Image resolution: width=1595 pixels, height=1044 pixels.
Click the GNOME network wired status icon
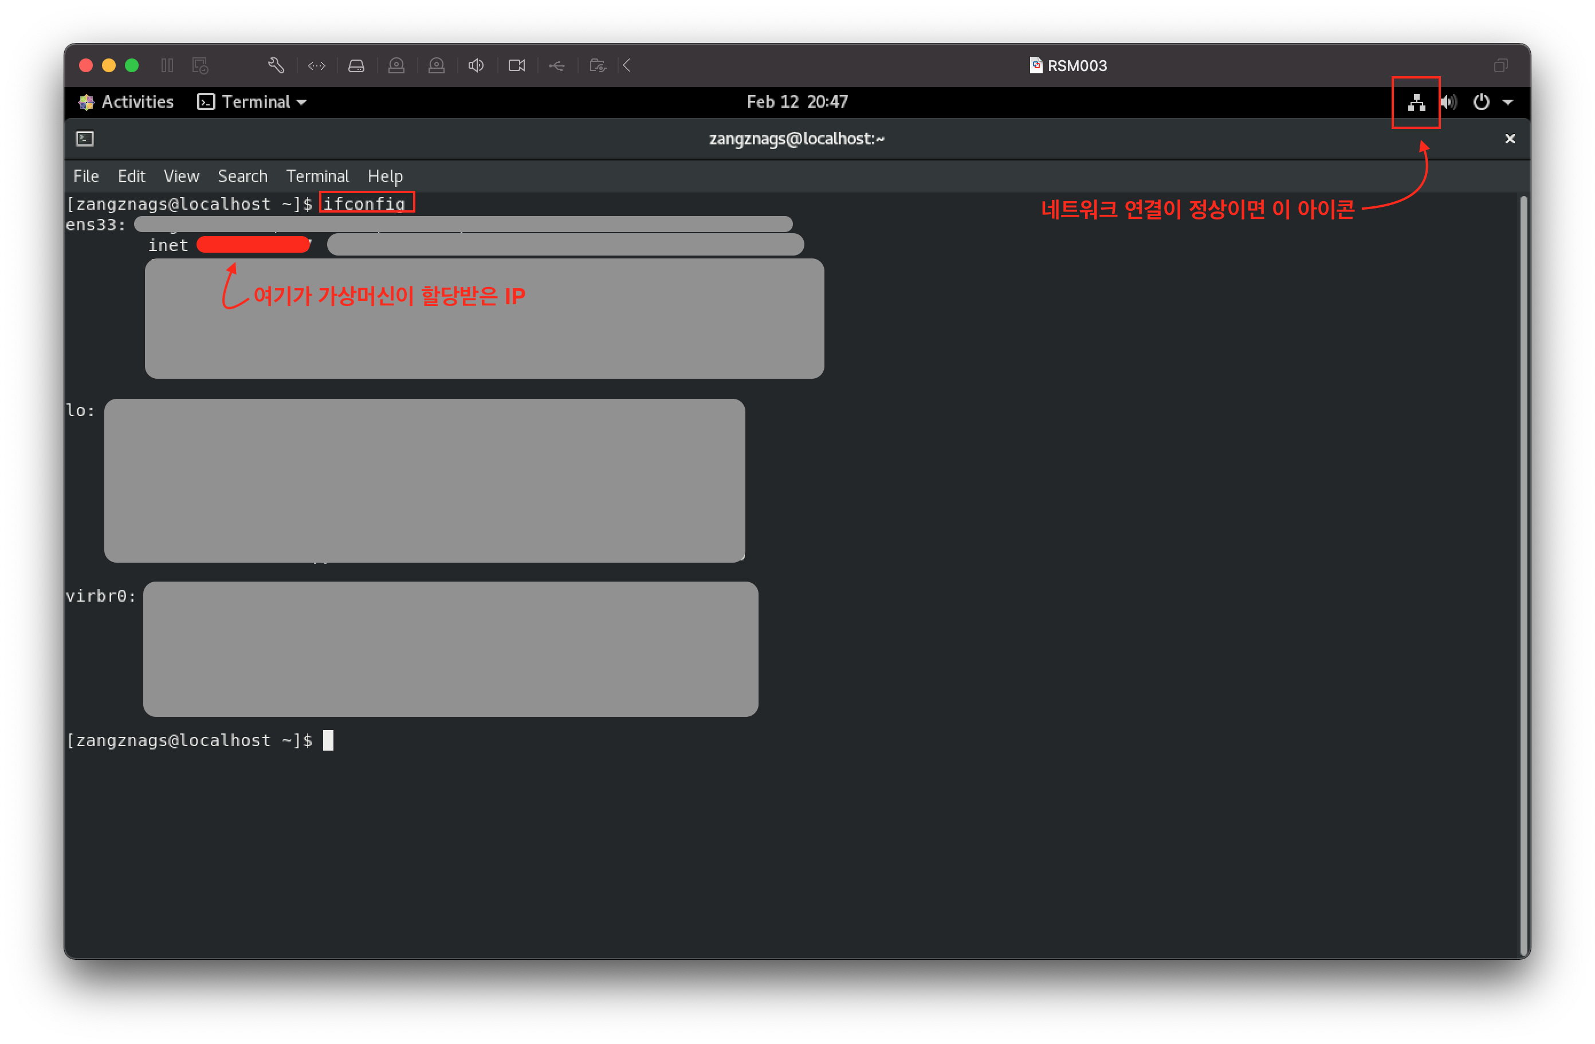pyautogui.click(x=1416, y=103)
